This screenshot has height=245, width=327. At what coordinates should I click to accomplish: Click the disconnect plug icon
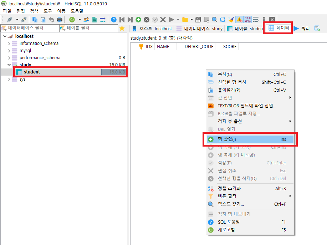click(24, 20)
